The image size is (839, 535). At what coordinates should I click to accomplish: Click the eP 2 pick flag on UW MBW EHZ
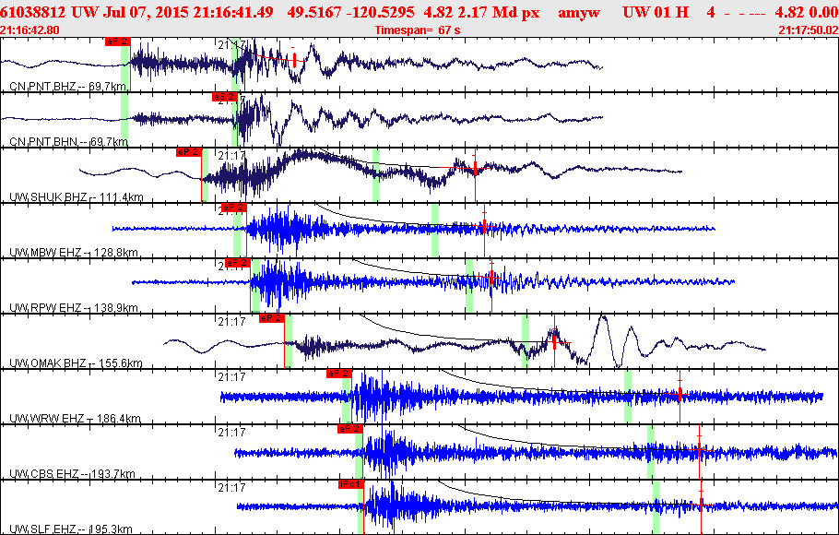[x=233, y=208]
